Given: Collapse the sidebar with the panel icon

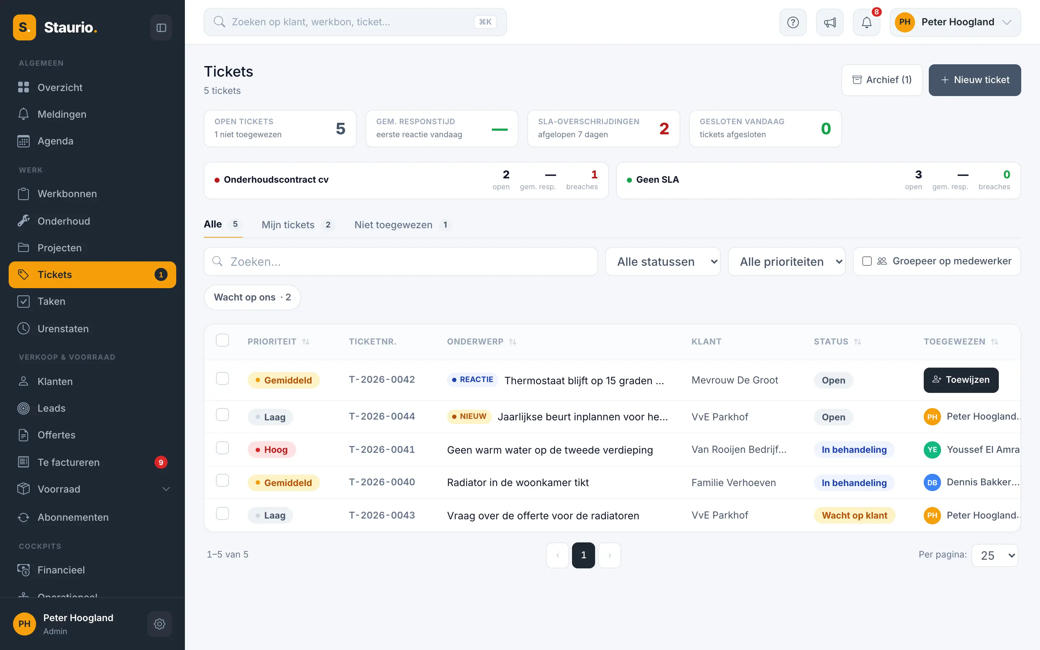Looking at the screenshot, I should pos(161,27).
